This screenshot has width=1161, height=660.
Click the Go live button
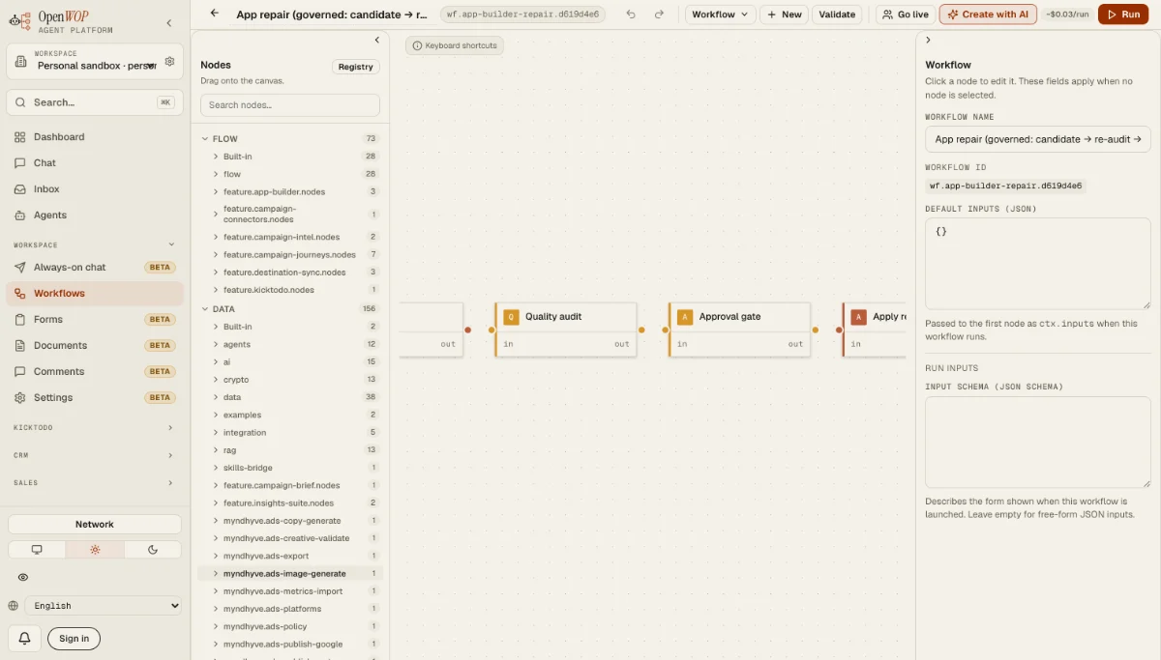coord(906,14)
